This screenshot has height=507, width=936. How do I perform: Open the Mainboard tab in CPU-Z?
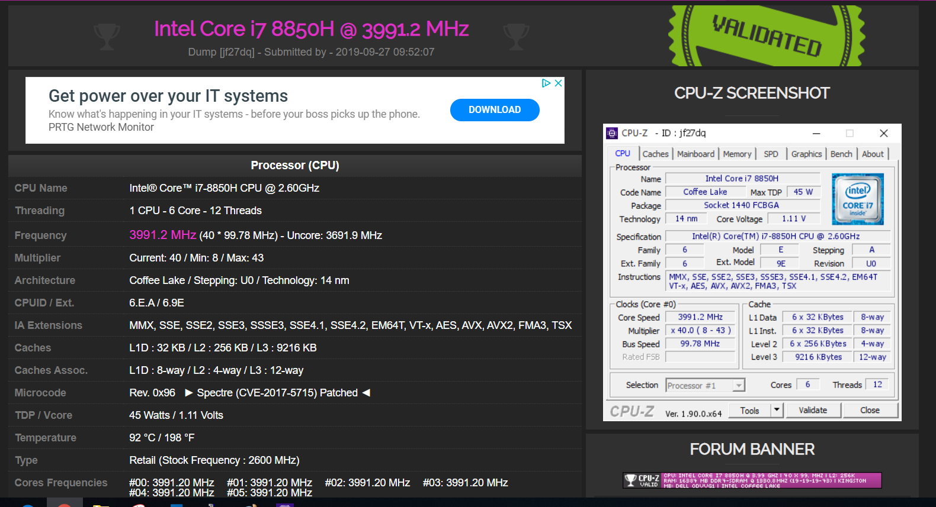[x=695, y=154]
